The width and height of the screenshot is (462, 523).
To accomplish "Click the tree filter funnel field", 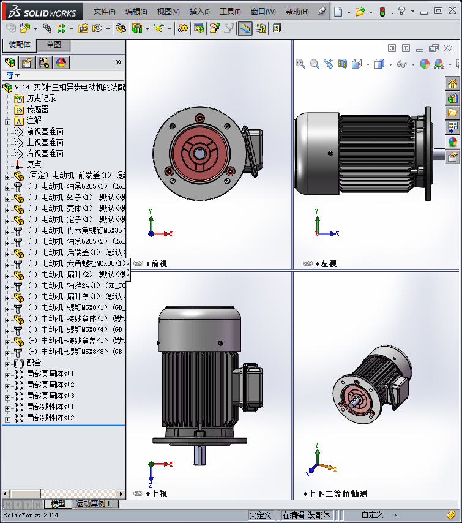I will (63, 75).
